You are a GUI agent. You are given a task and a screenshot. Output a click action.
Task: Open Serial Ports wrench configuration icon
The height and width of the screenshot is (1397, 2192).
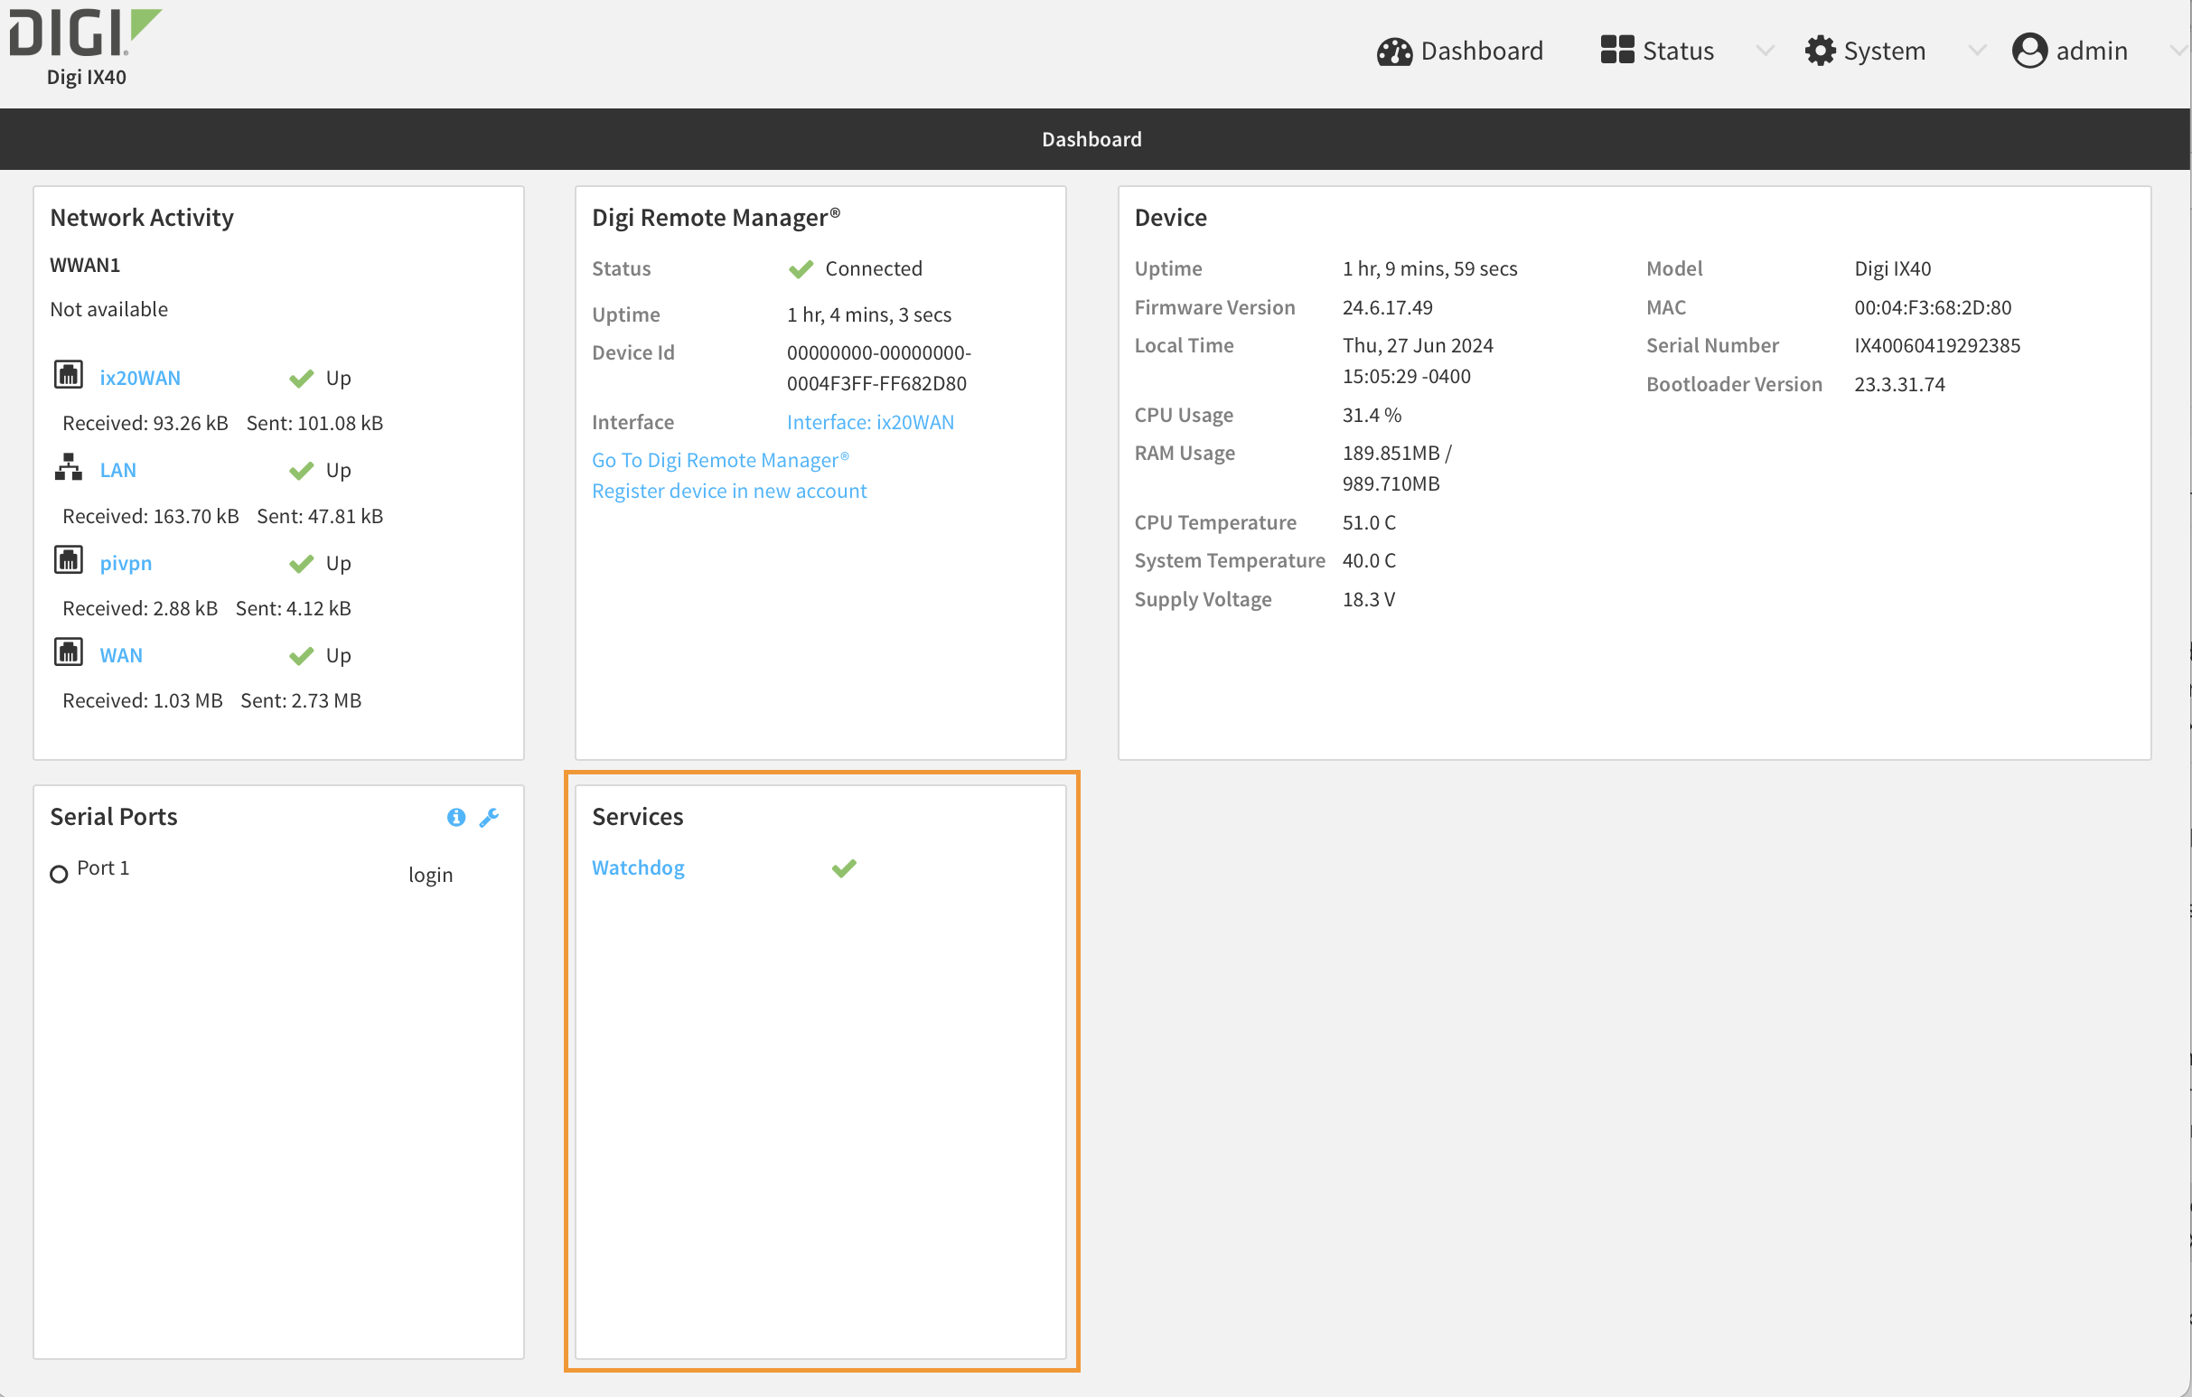[490, 817]
